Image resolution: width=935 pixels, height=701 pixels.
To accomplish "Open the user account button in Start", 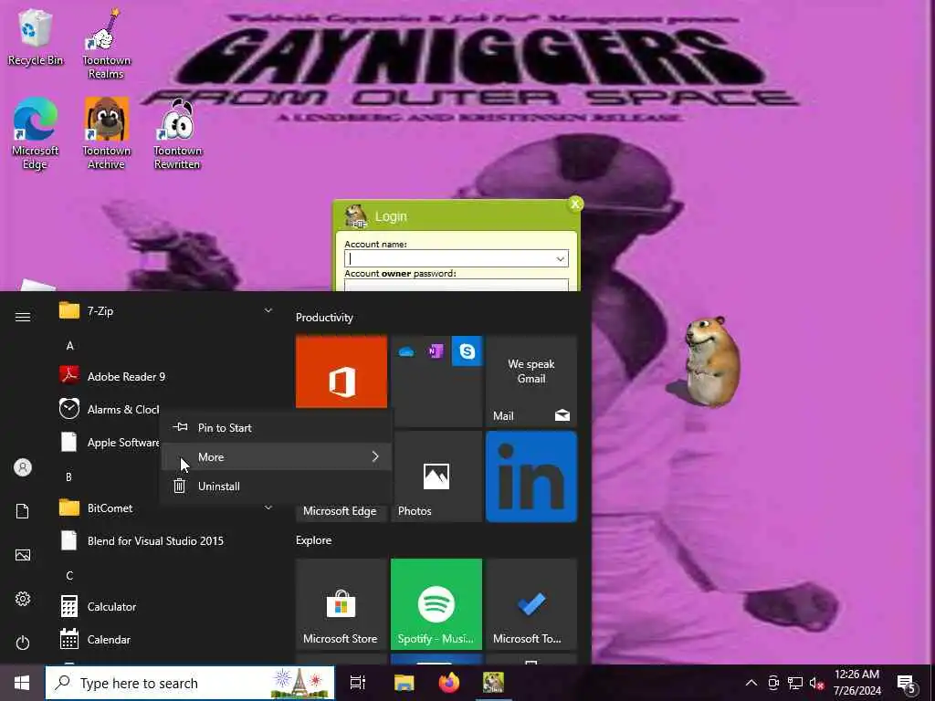I will (23, 467).
